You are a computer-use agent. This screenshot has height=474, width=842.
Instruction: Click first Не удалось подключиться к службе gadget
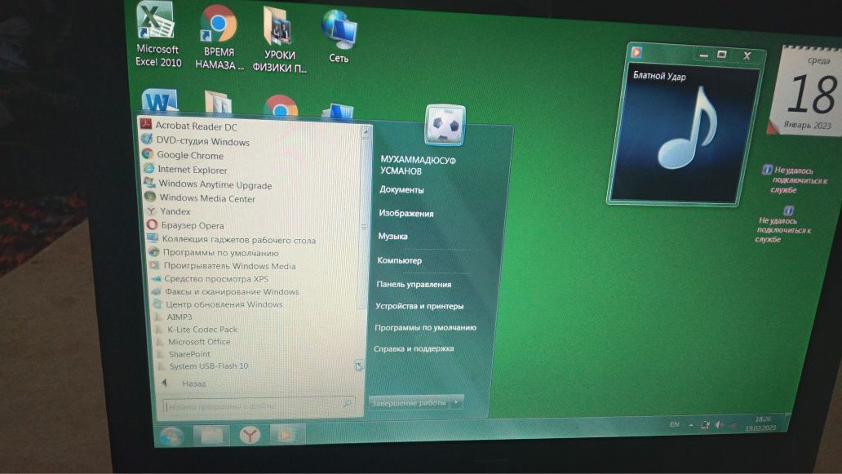pyautogui.click(x=795, y=179)
